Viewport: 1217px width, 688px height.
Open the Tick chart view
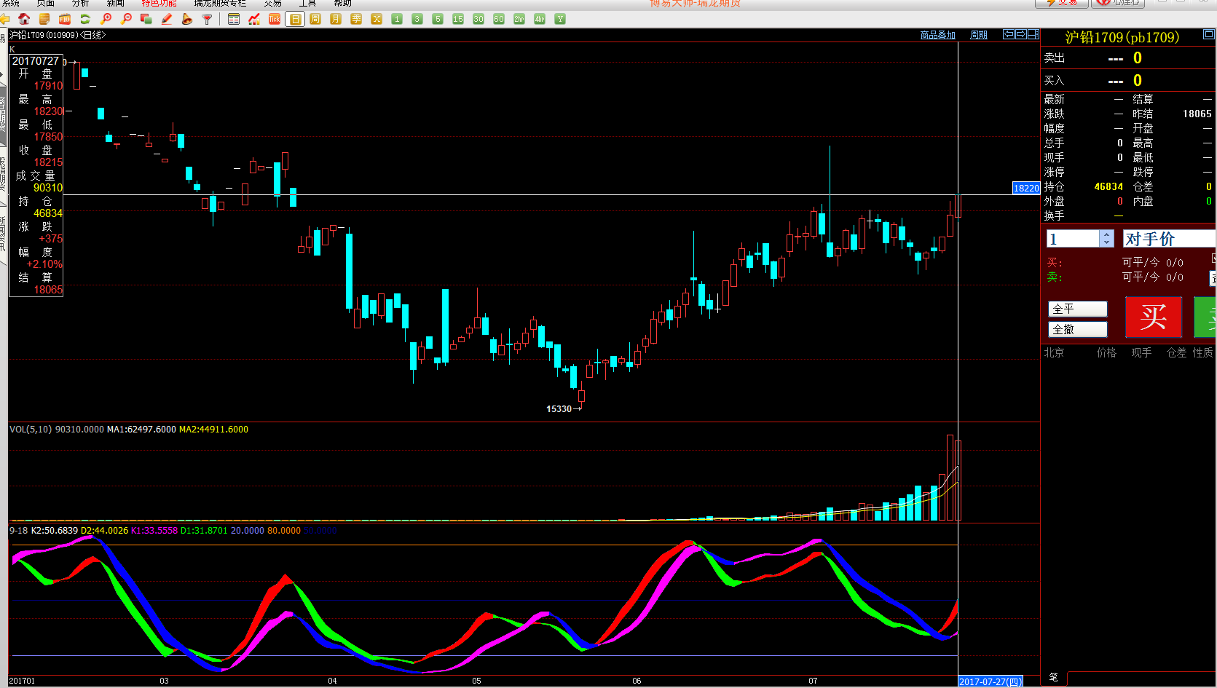(275, 19)
